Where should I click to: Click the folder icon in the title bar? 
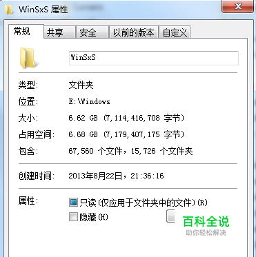(8, 10)
